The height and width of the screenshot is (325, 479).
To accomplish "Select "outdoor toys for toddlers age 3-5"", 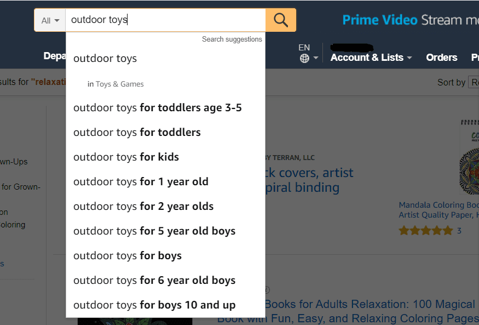I will click(x=158, y=107).
